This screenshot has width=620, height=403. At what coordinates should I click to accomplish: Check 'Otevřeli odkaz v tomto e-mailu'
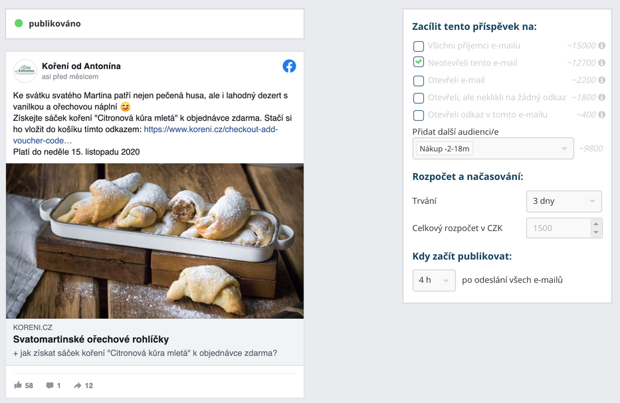pos(419,116)
